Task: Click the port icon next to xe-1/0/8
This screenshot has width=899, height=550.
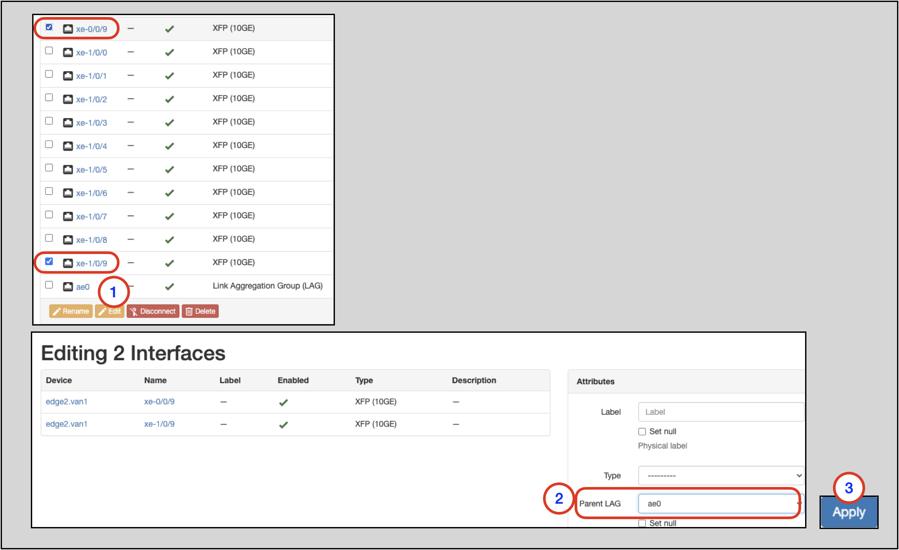Action: (69, 239)
